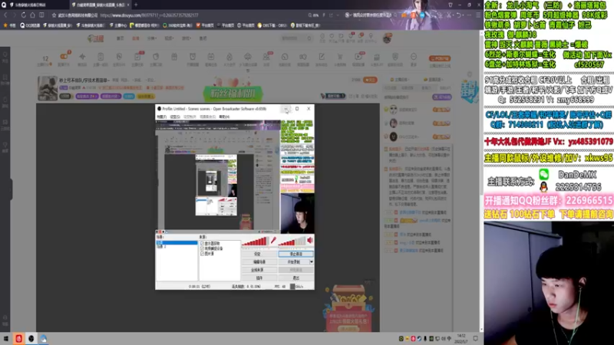The image size is (614, 345).
Task: Click the black OBS icon on taskbar
Action: click(31, 339)
